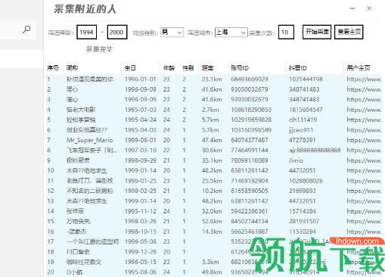Open the homepage link in row 12
This screenshot has width=385, height=277.
click(x=364, y=191)
